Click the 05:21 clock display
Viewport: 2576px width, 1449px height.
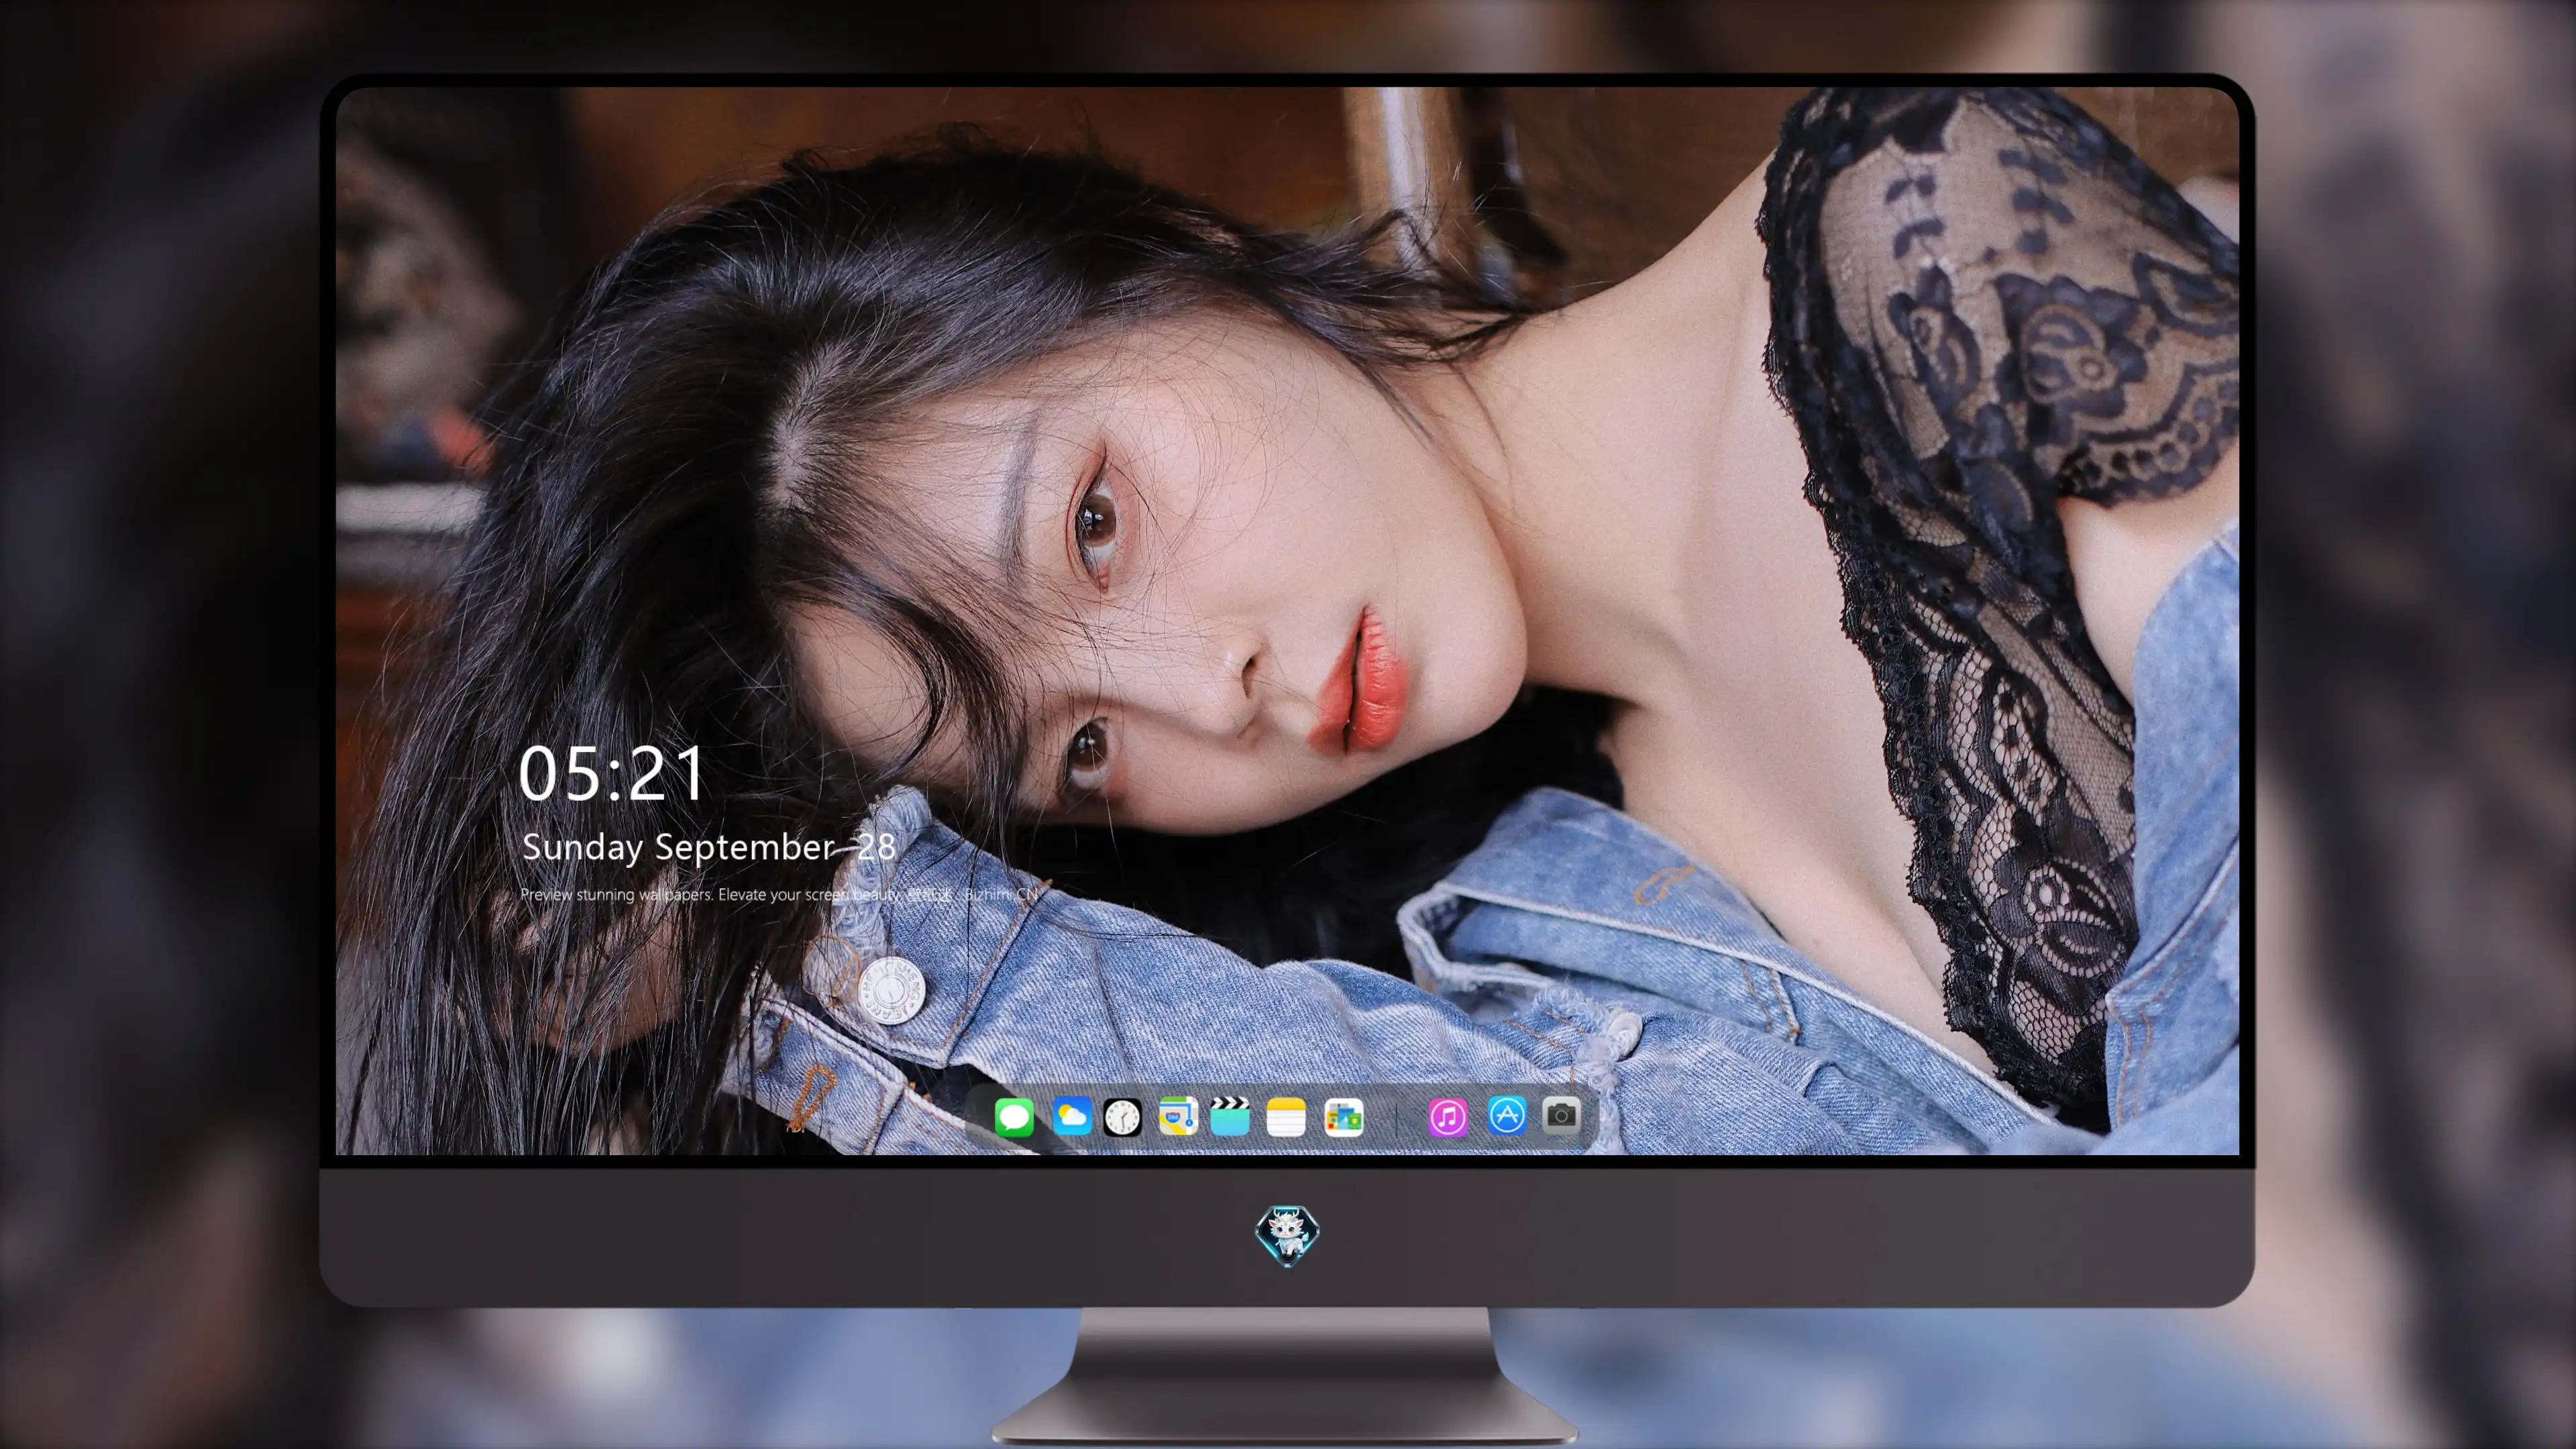[611, 774]
